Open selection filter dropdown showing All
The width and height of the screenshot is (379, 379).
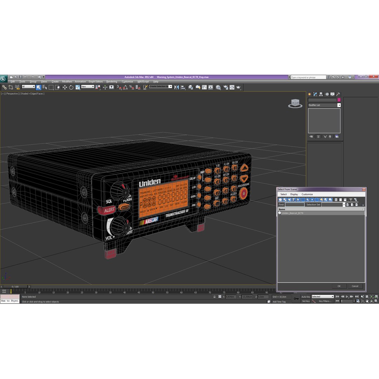pyautogui.click(x=28, y=87)
